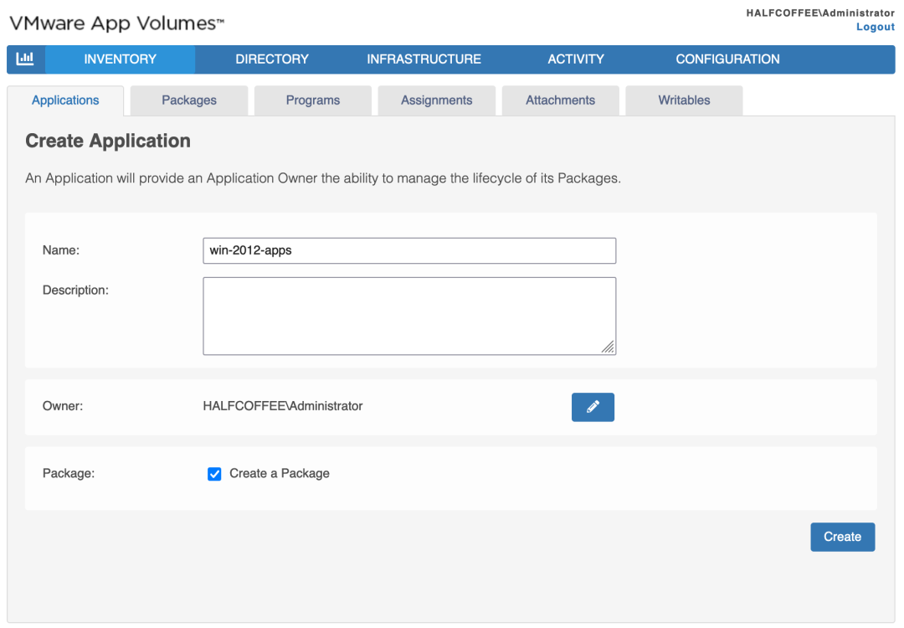This screenshot has height=628, width=904.
Task: Uncheck the Create a Package checkbox
Action: [214, 474]
